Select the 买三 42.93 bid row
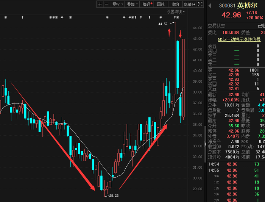The height and width of the screenshot is (202, 265). 236,79
